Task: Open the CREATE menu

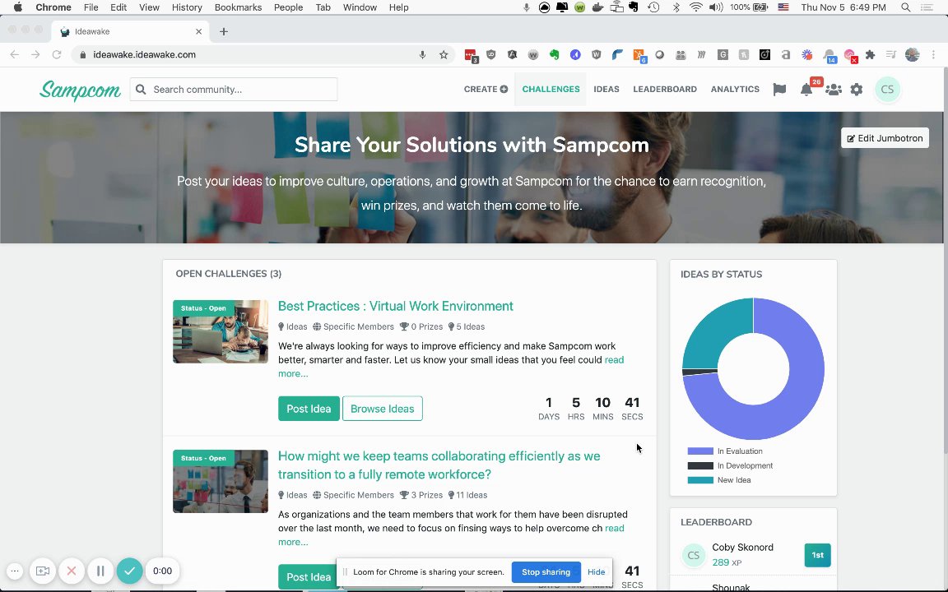Action: 486,90
